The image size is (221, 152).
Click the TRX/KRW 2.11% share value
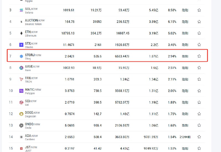click(172, 79)
